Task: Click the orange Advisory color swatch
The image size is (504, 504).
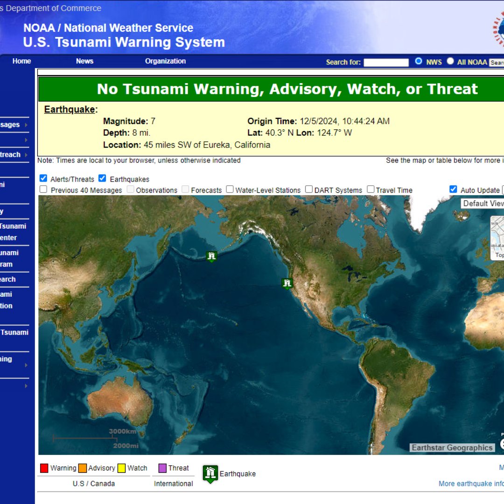Action: coord(83,468)
